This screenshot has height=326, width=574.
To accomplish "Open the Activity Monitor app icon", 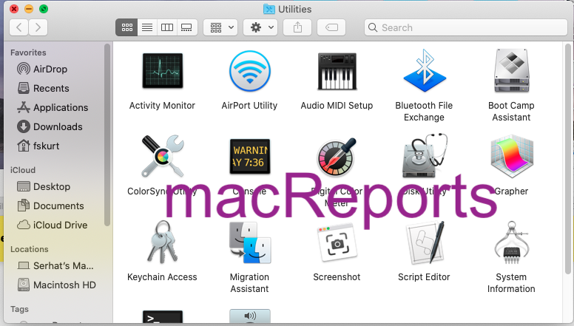I will point(162,72).
